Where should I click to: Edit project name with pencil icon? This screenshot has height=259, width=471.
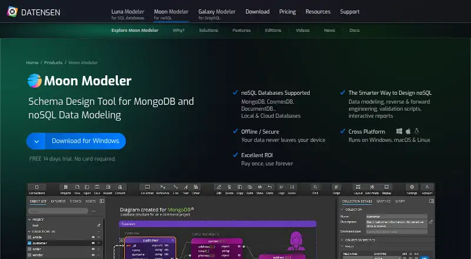[x=98, y=225]
